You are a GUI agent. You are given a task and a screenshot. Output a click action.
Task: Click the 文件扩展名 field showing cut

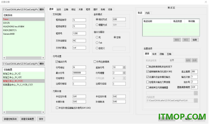[x=79, y=48]
